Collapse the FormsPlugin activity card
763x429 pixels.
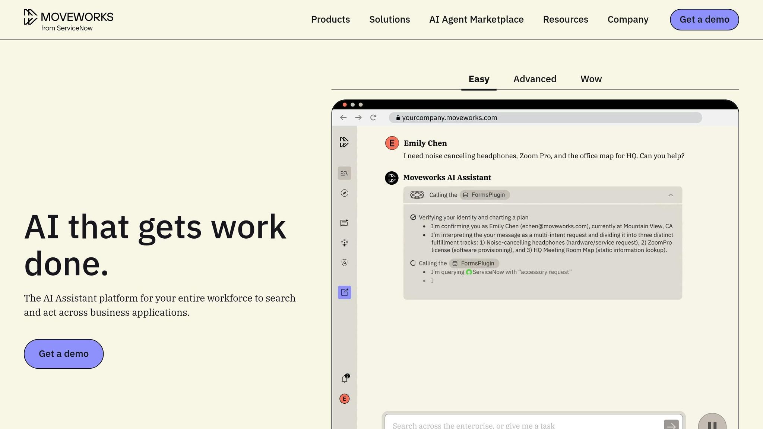point(671,195)
